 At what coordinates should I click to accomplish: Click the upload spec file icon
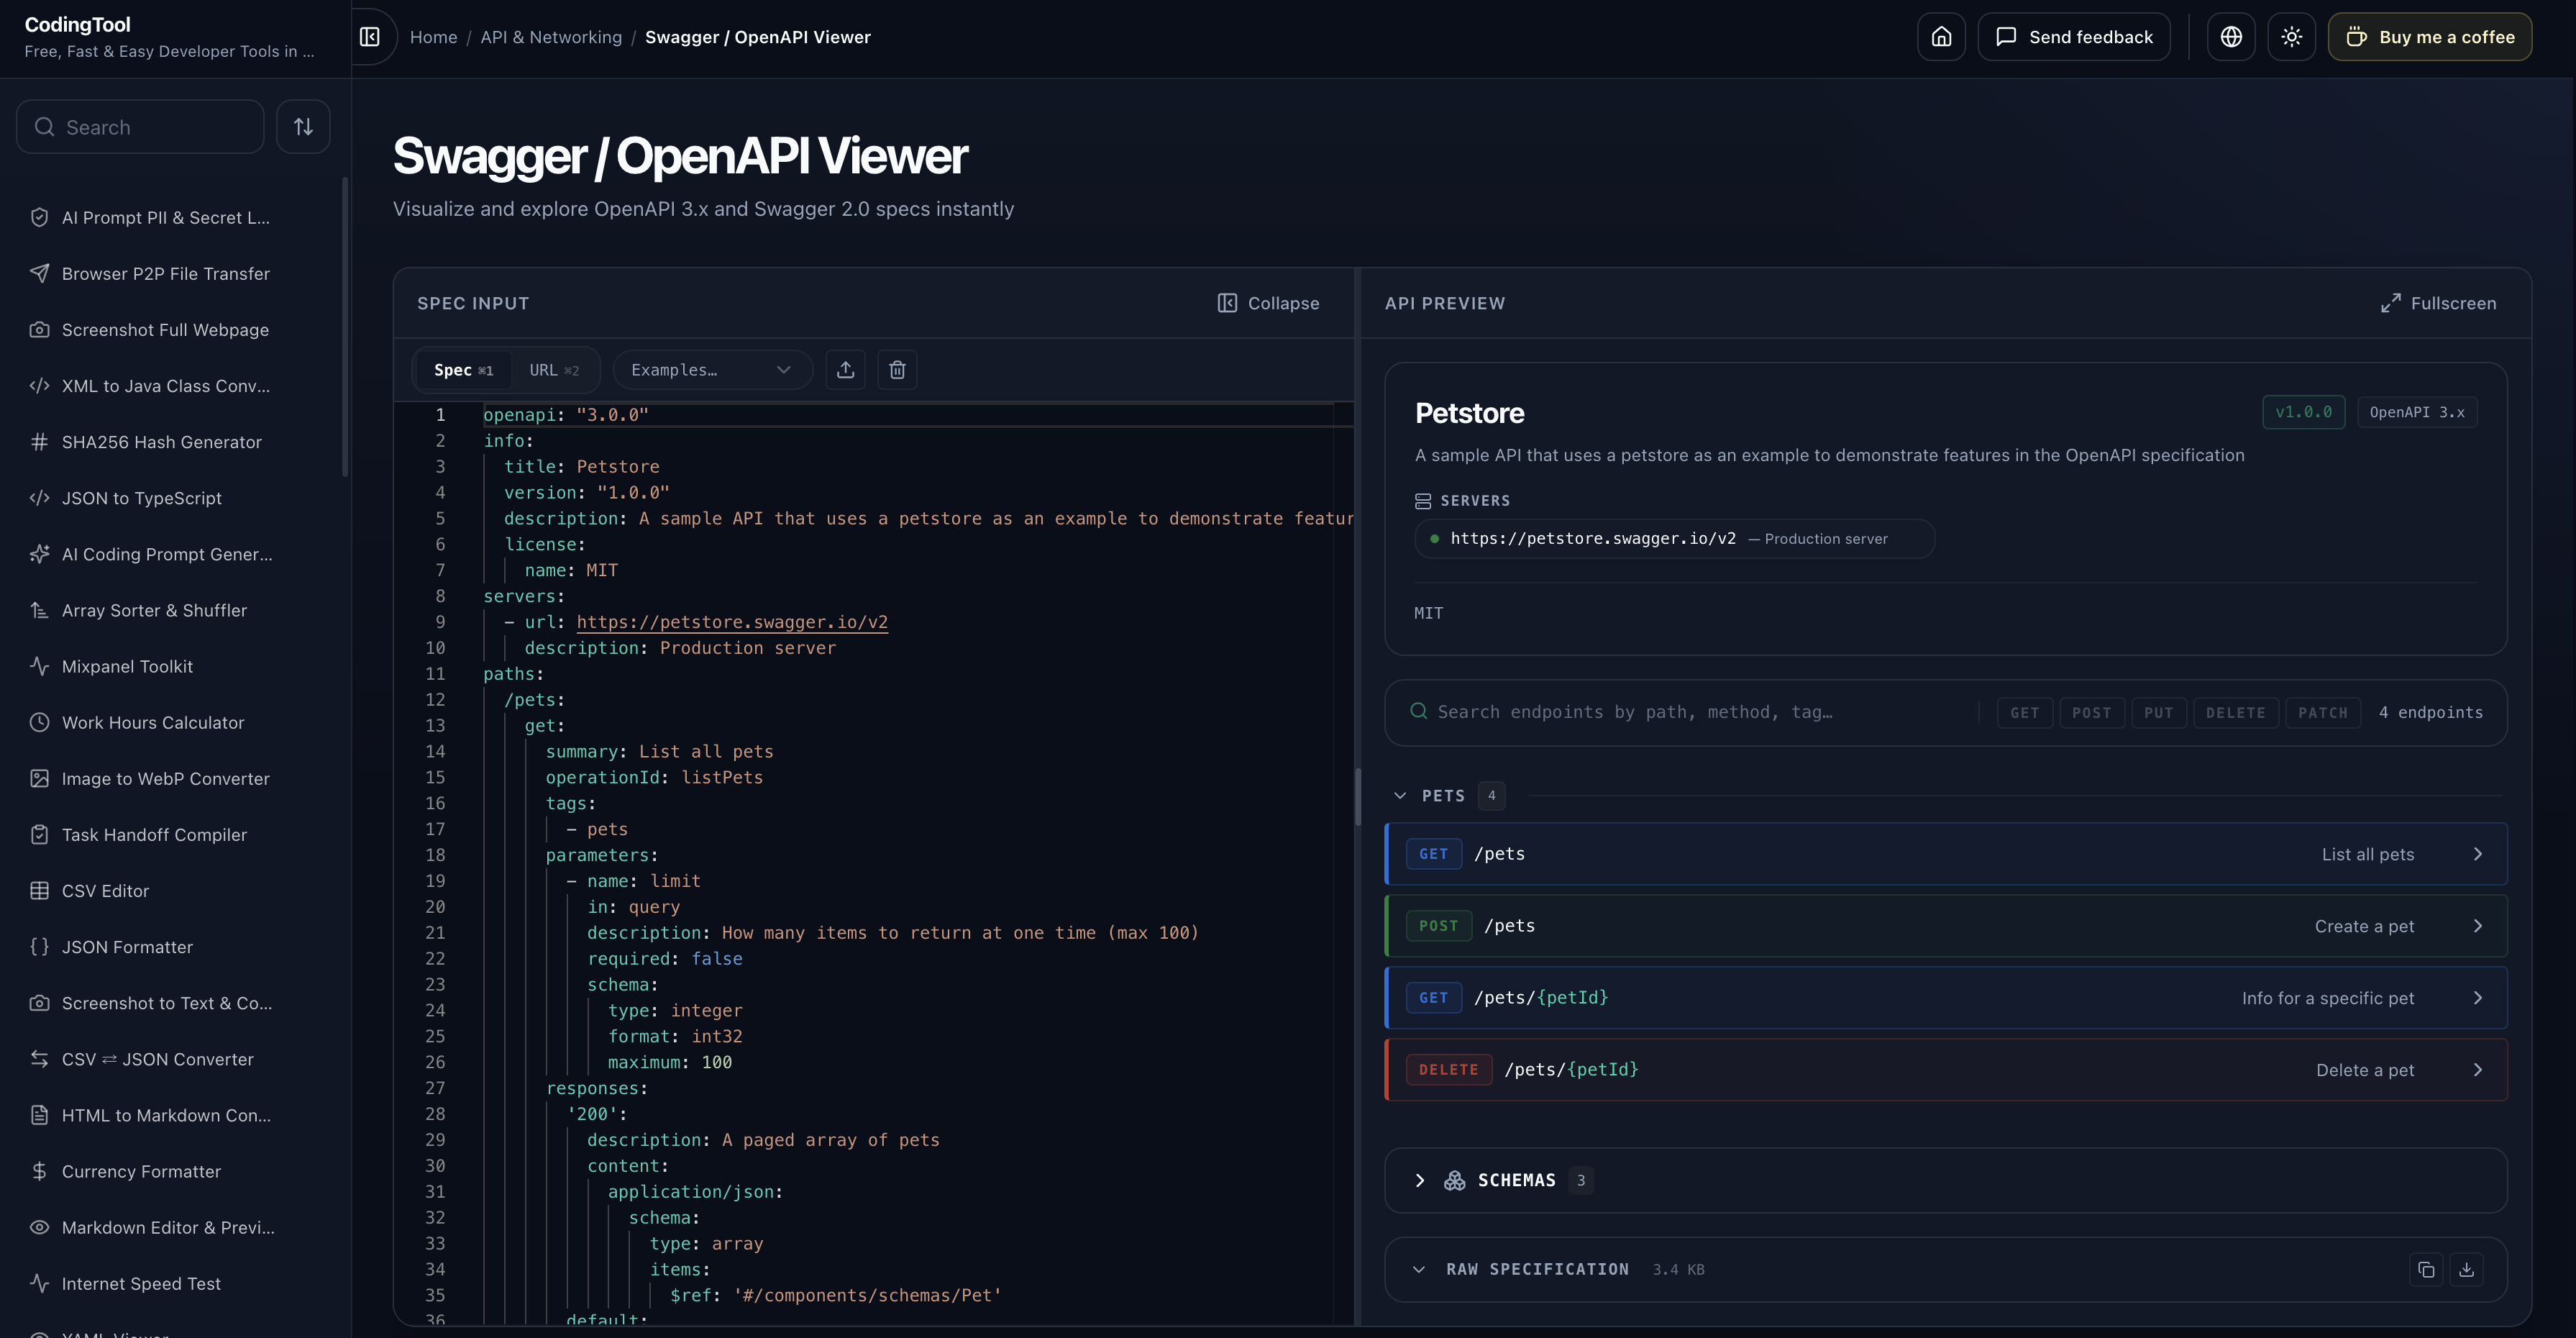[x=846, y=370]
